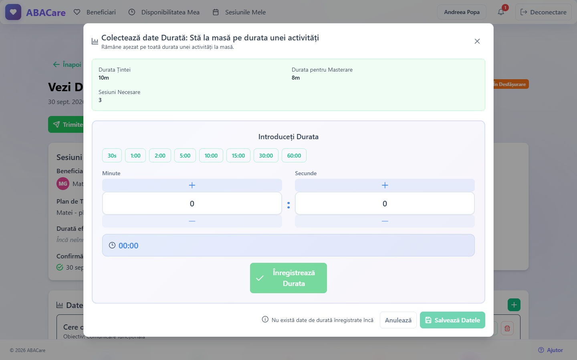Increase minutes with the plus stepper
The height and width of the screenshot is (360, 577).
pyautogui.click(x=192, y=185)
